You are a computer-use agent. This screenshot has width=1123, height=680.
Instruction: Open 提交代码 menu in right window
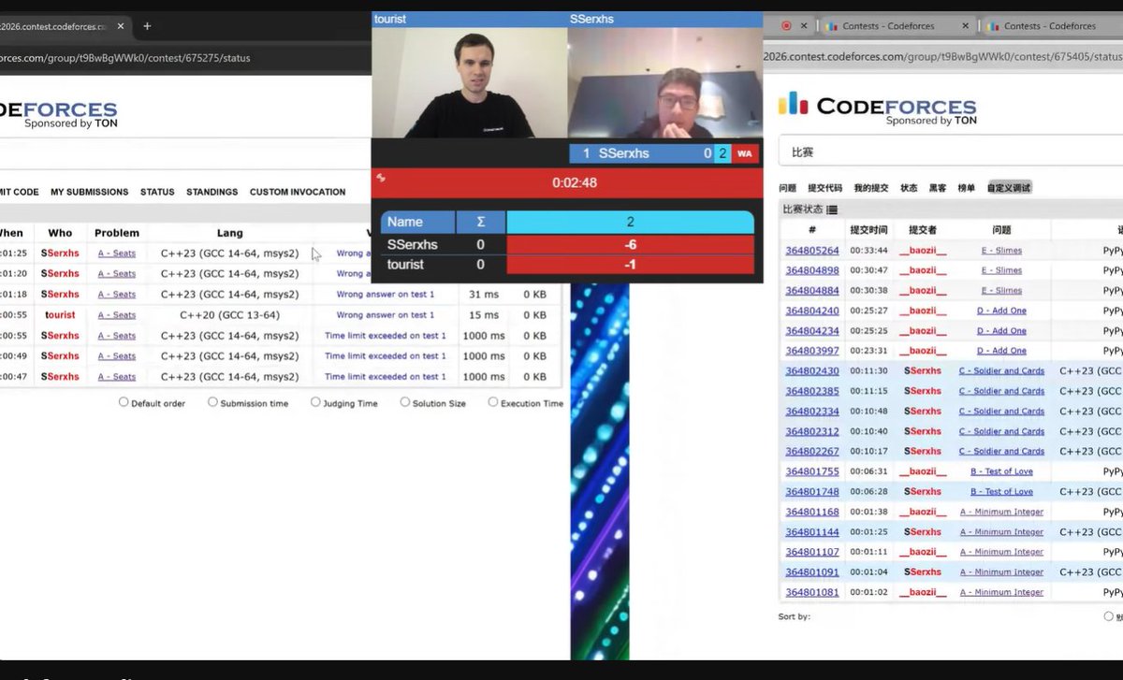[x=824, y=188]
